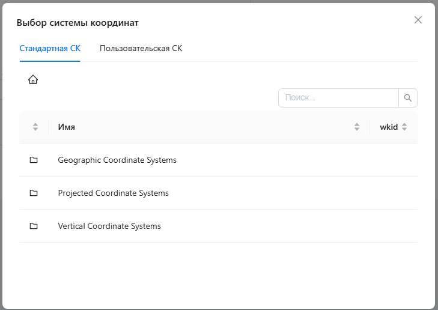Click the folder icon beside Geographic Coordinate Systems

point(34,160)
